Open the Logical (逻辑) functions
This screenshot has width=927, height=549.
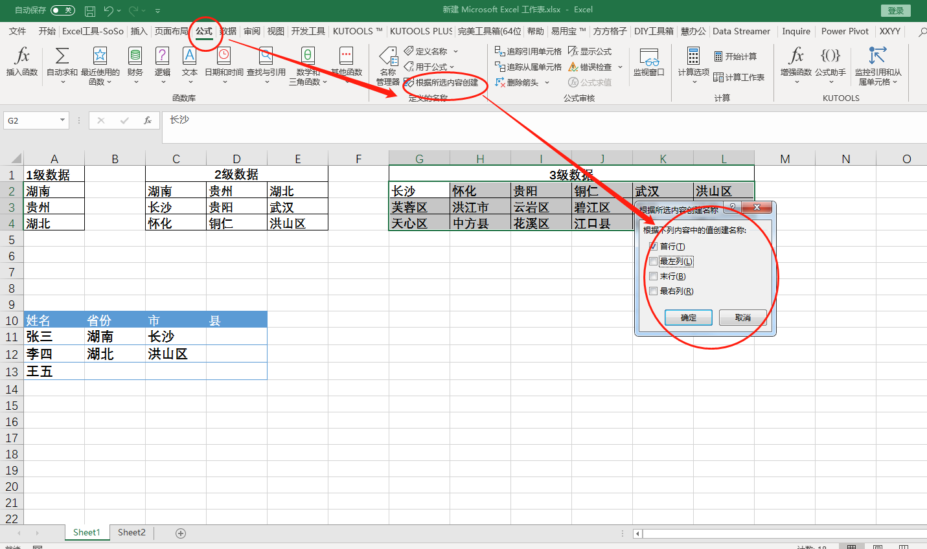(x=163, y=64)
